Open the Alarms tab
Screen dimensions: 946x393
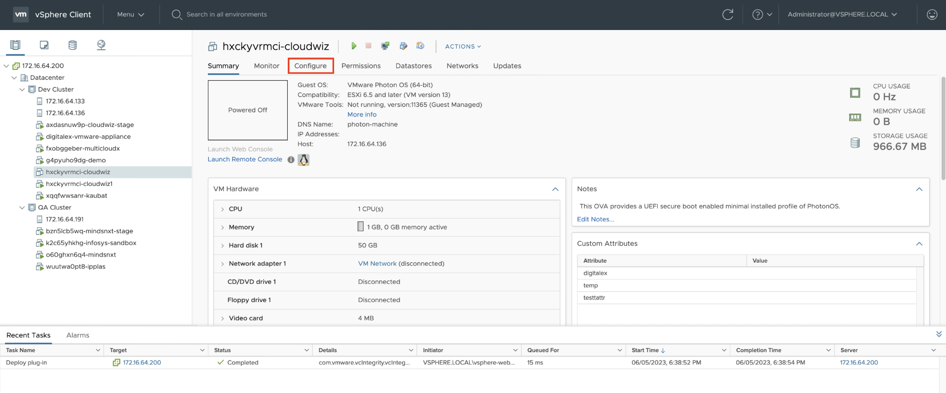(x=78, y=335)
